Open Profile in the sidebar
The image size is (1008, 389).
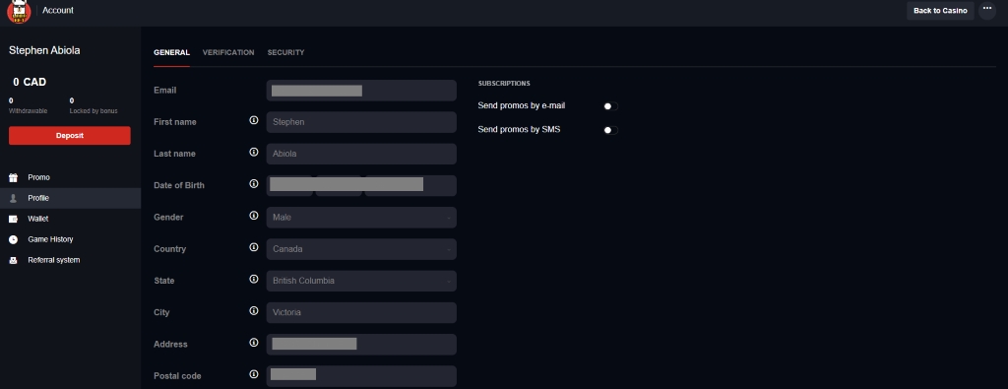(x=70, y=198)
